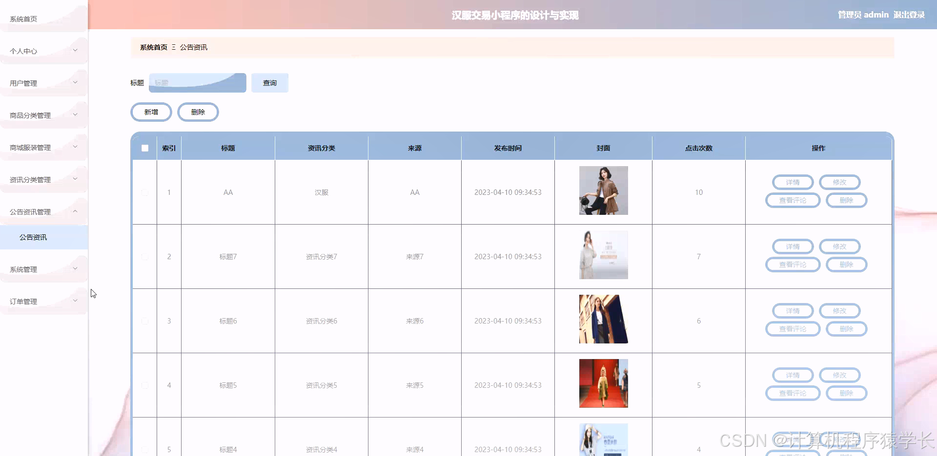The image size is (937, 456).
Task: Expand the 商品分类管理 menu chevron
Action: (x=75, y=114)
